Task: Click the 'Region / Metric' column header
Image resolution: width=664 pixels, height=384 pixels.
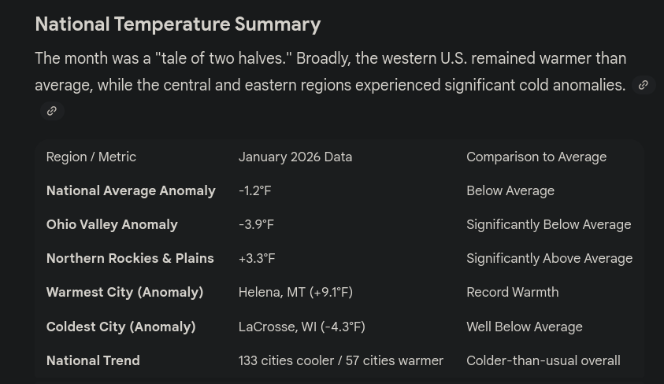Action: [91, 157]
